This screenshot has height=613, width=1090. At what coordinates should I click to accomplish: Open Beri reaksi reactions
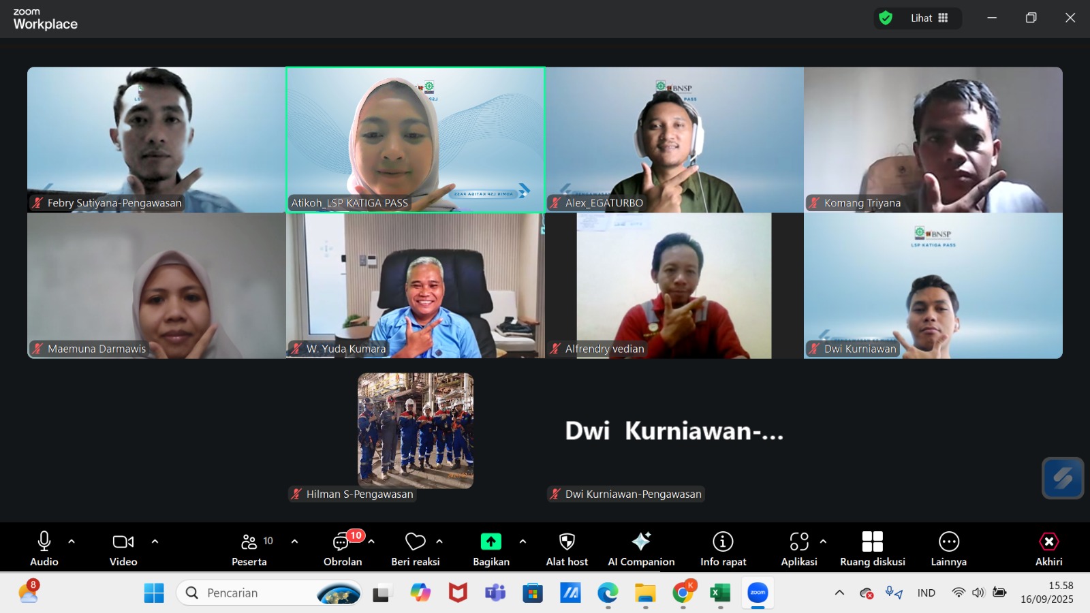(415, 542)
